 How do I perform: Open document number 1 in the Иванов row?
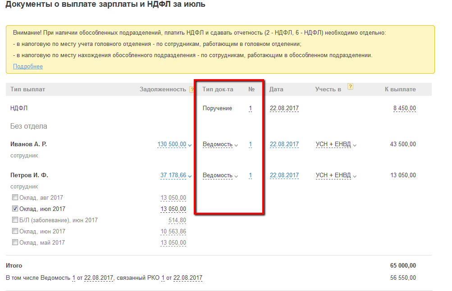coord(251,144)
